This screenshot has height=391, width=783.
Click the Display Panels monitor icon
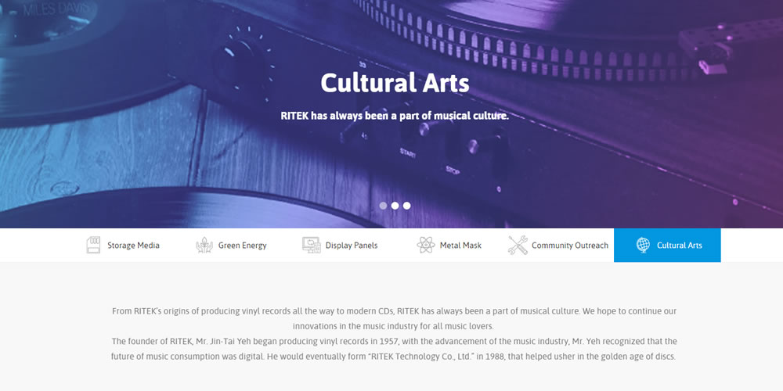pyautogui.click(x=312, y=245)
